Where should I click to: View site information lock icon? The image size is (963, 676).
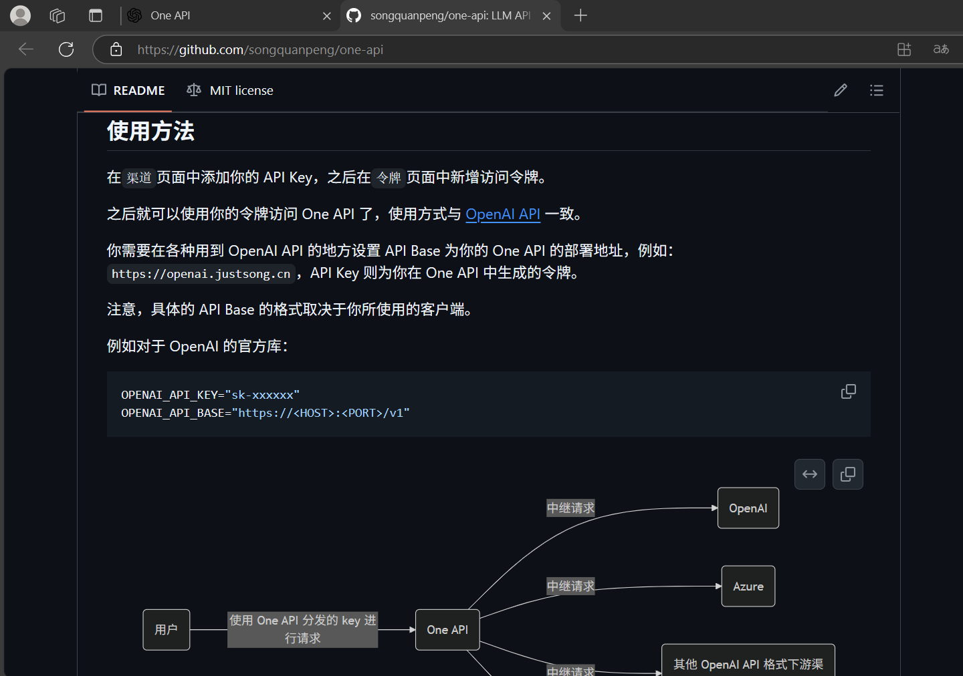[116, 49]
